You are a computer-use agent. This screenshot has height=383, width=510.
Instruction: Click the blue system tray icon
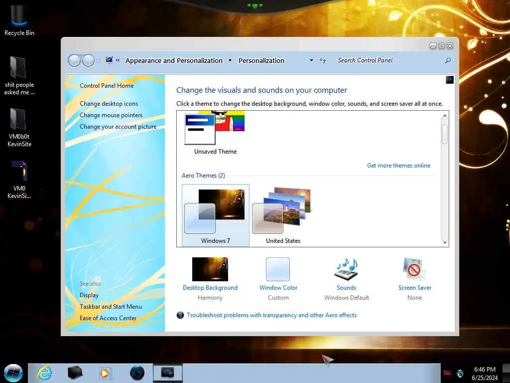[460, 373]
